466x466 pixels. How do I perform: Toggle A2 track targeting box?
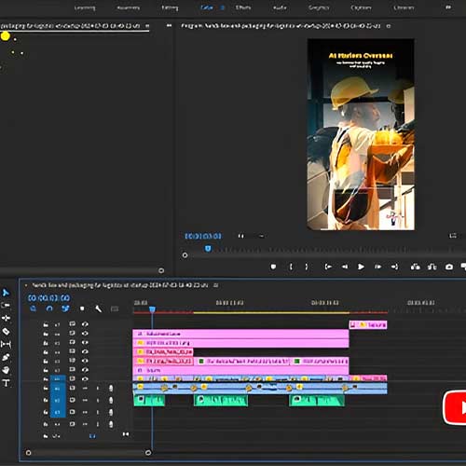point(58,401)
